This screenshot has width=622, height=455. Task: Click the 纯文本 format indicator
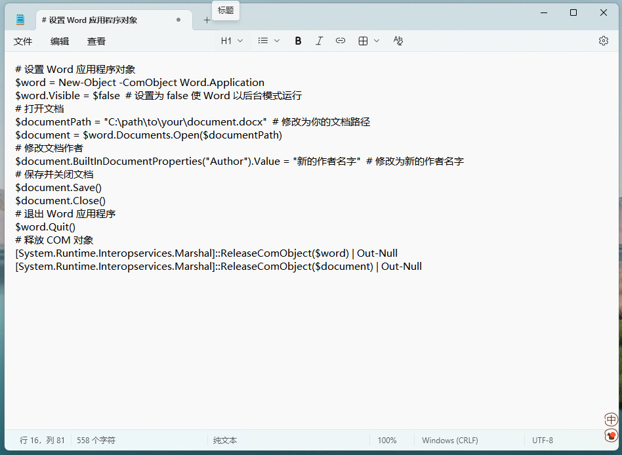(225, 441)
